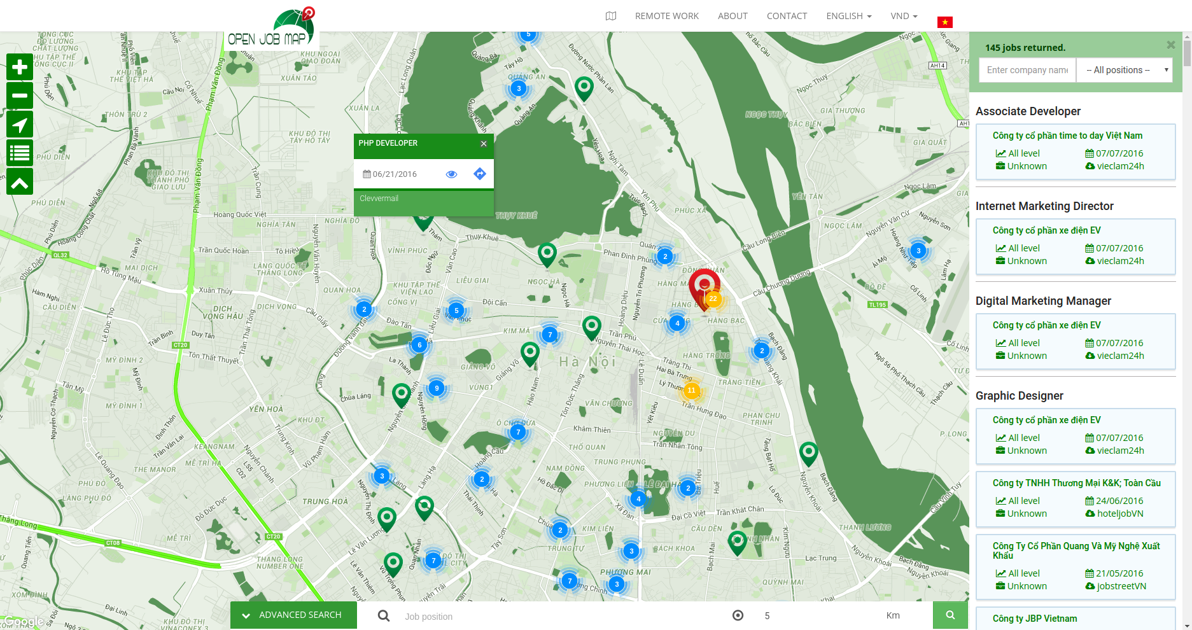This screenshot has height=630, width=1192.
Task: Click the Job position search field
Action: pyautogui.click(x=560, y=616)
